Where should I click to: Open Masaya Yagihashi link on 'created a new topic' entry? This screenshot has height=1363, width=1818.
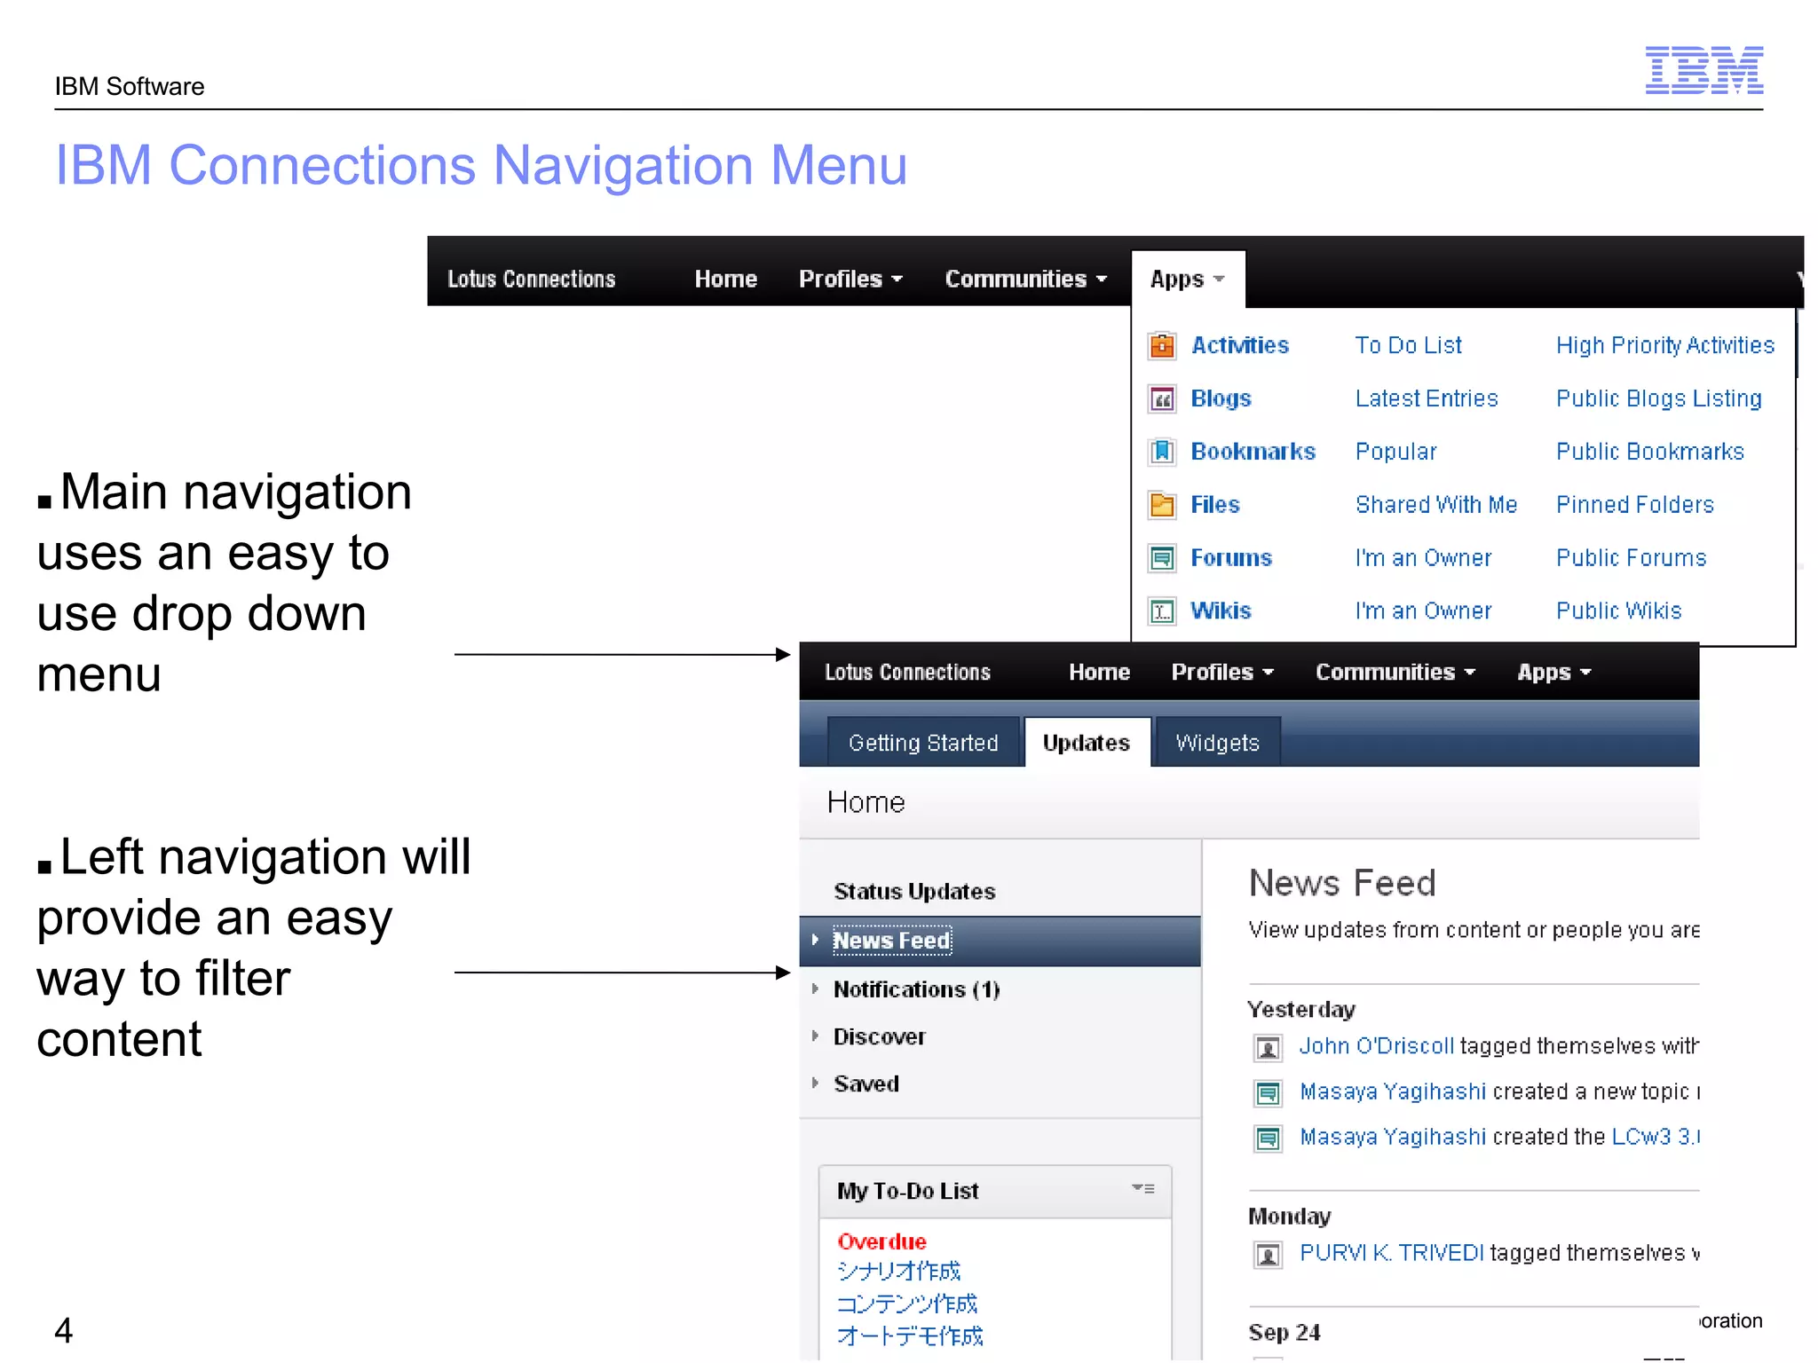pyautogui.click(x=1393, y=1091)
